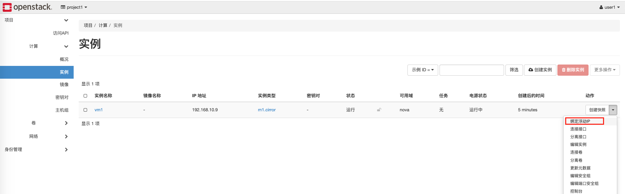Click the 实例名称 column header
Image resolution: width=625 pixels, height=194 pixels.
point(103,95)
